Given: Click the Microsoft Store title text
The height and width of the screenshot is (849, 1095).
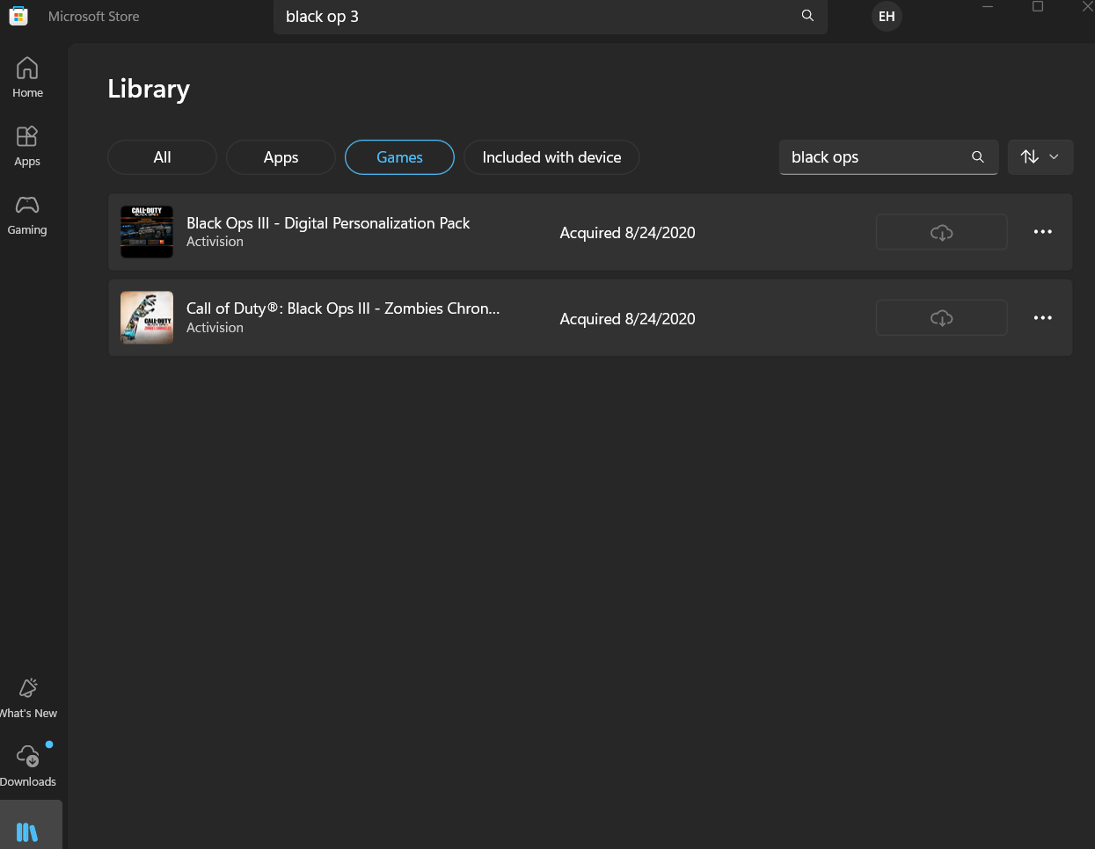Looking at the screenshot, I should pos(93,16).
